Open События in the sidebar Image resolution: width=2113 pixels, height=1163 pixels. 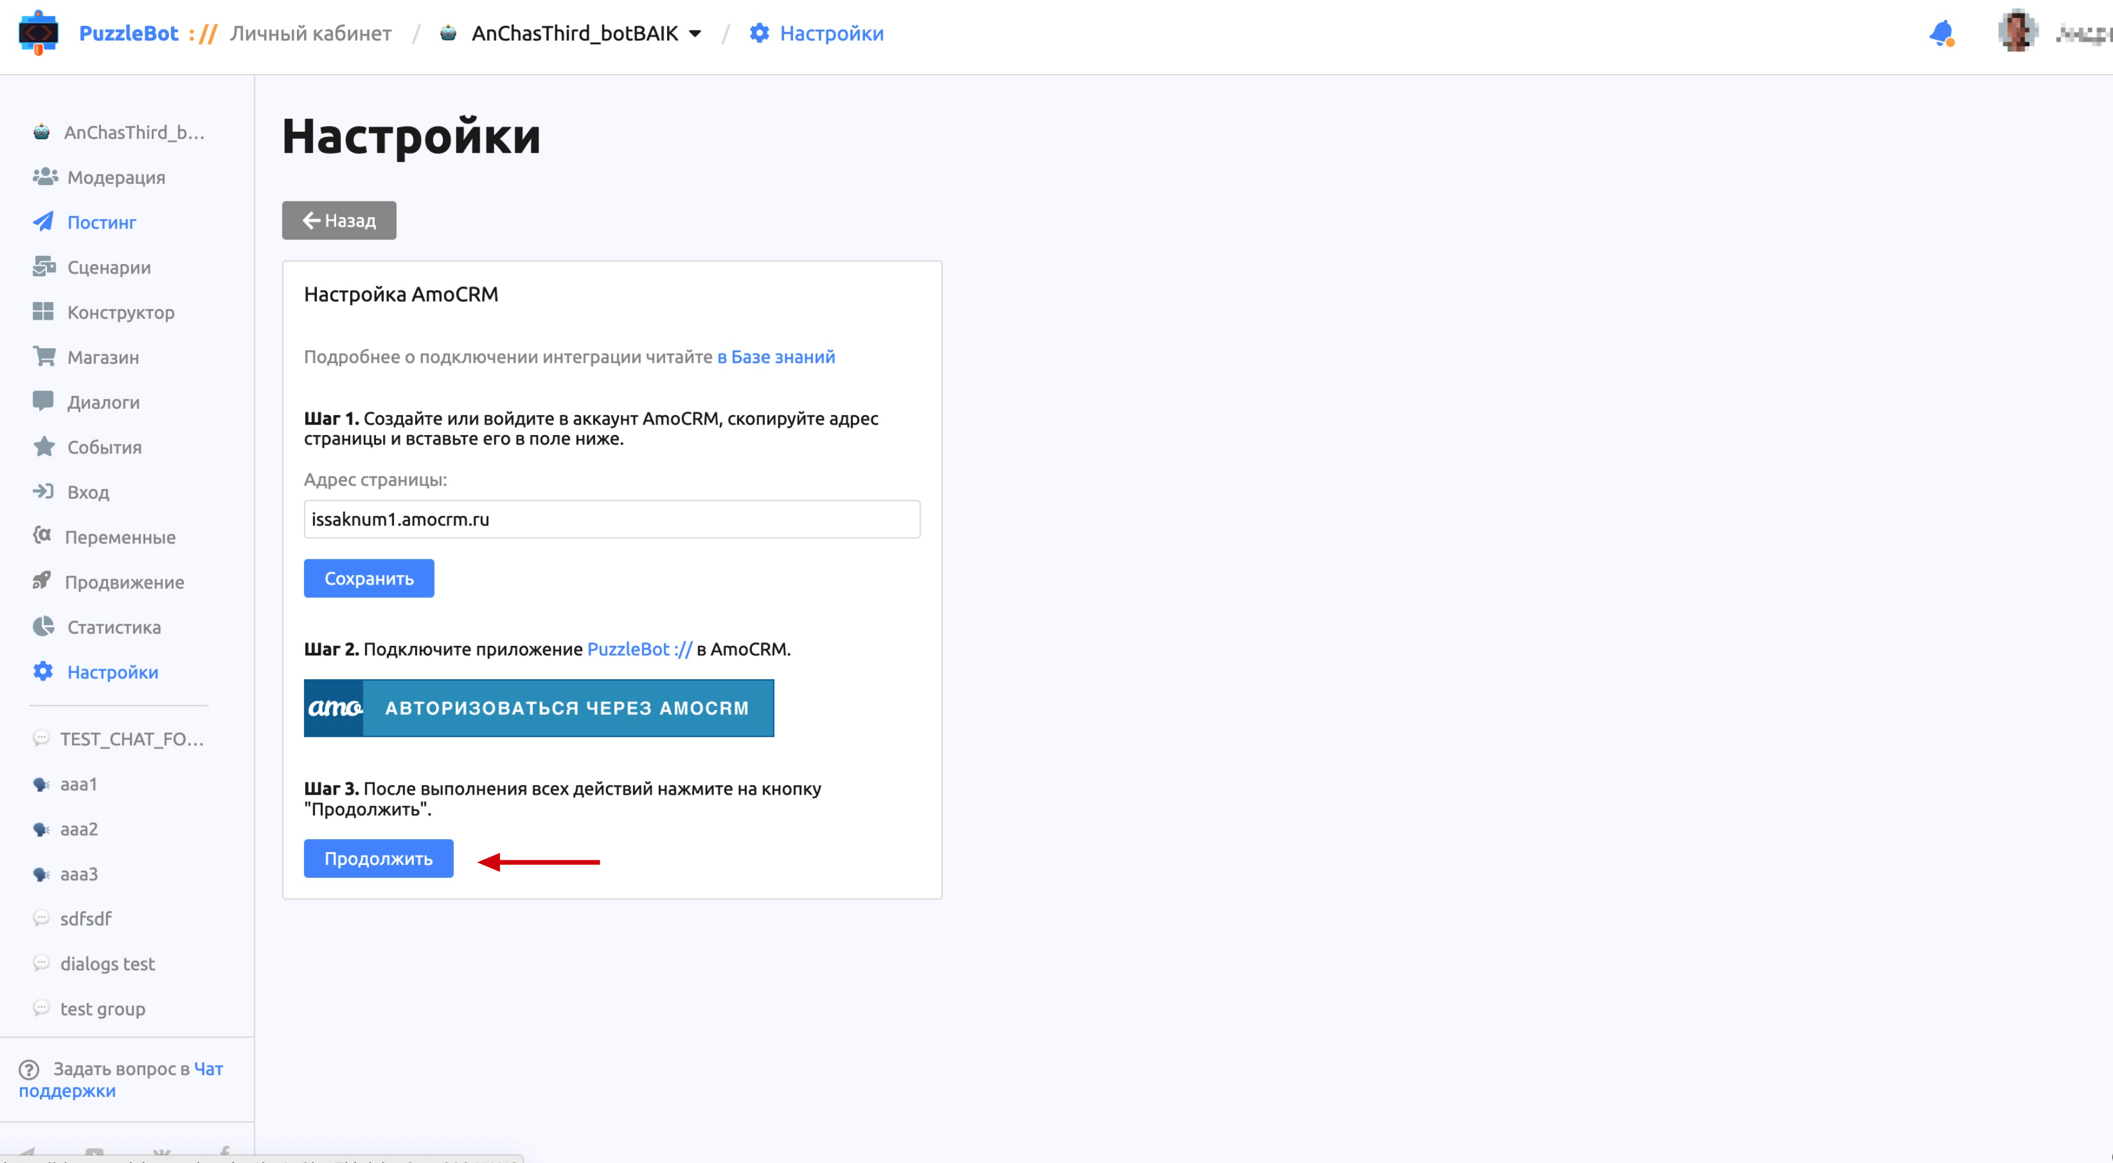[104, 447]
